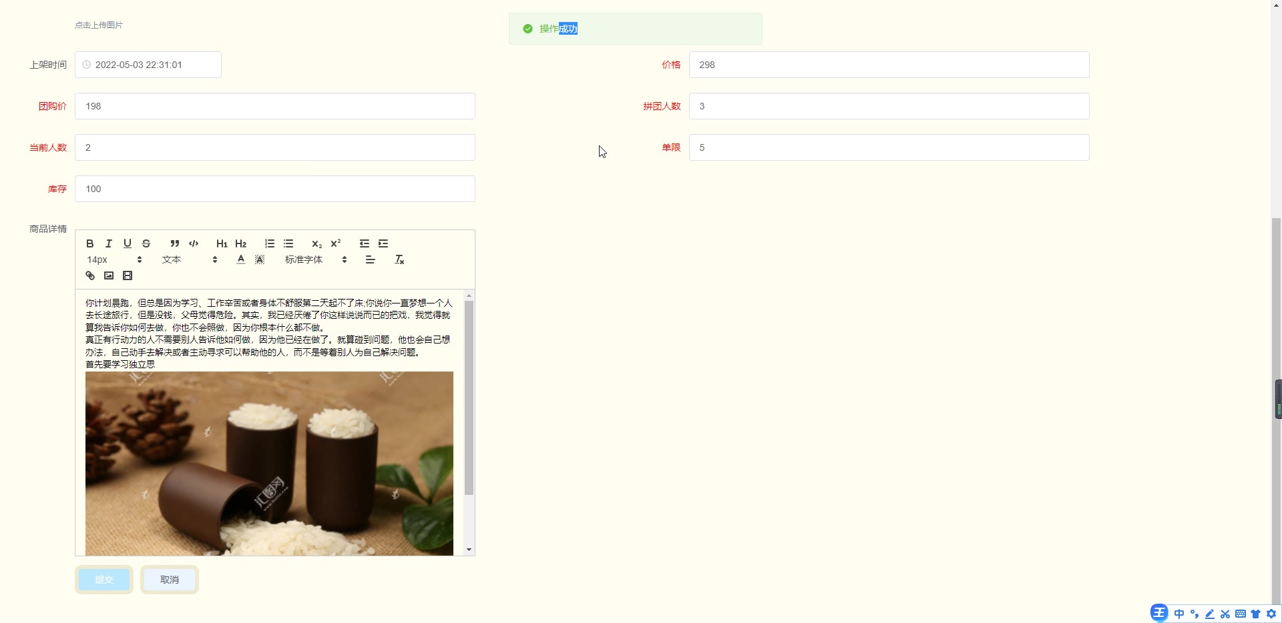This screenshot has height=623, width=1282.
Task: Click the 提交 submit button
Action: tap(104, 580)
